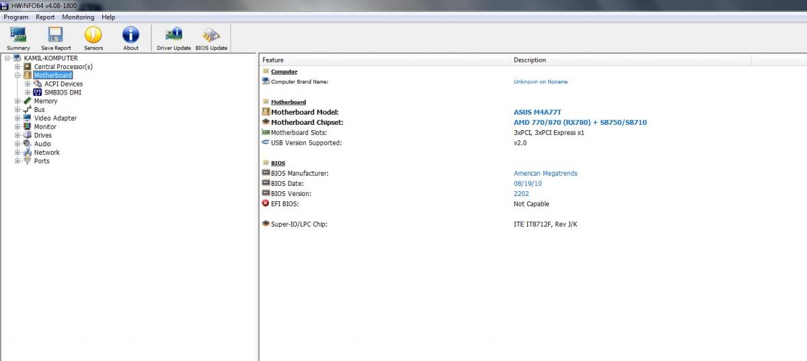Select the Audio tree item label
Image resolution: width=807 pixels, height=361 pixels.
[42, 144]
